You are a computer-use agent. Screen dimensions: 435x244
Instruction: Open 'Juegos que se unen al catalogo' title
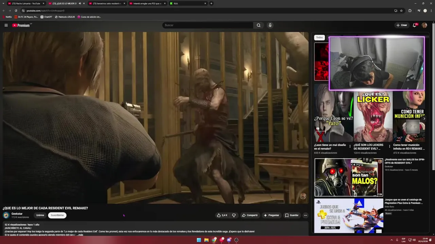[x=404, y=201]
